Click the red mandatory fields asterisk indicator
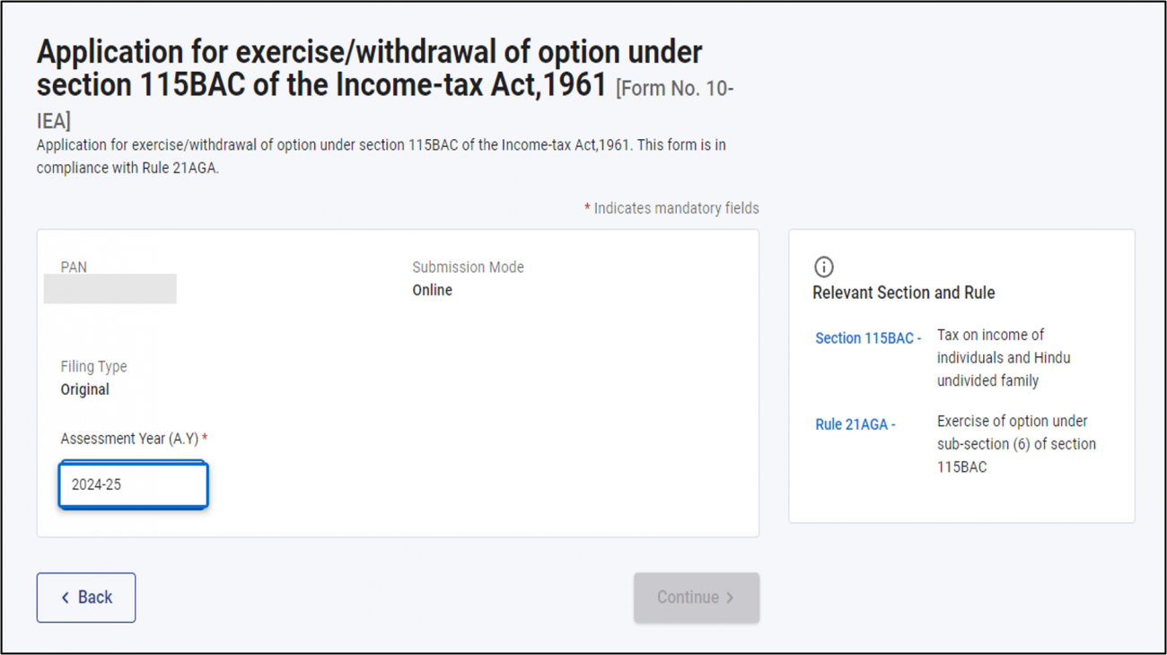This screenshot has height=655, width=1167. point(586,207)
